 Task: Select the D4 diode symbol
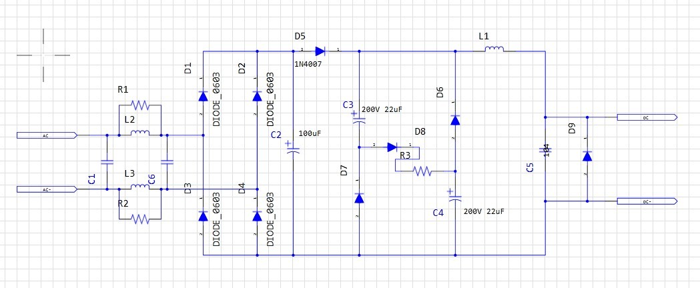(x=257, y=216)
